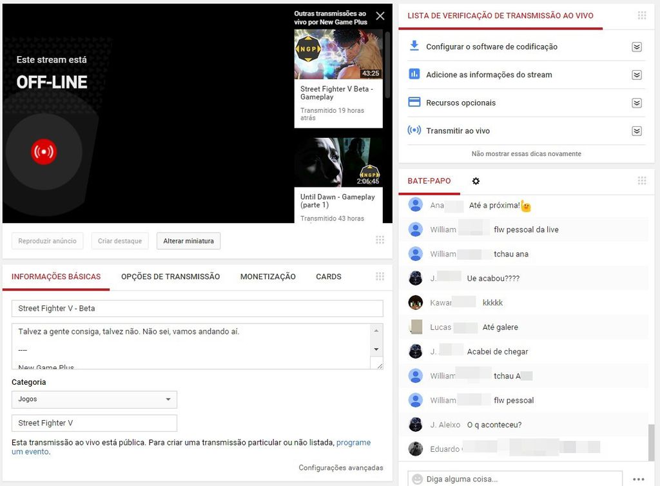Click description scroll down arrow

(x=376, y=349)
